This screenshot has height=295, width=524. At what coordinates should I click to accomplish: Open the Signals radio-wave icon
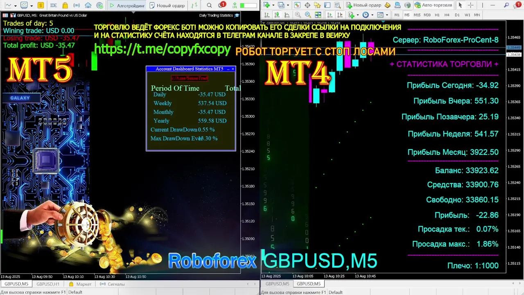[77, 5]
